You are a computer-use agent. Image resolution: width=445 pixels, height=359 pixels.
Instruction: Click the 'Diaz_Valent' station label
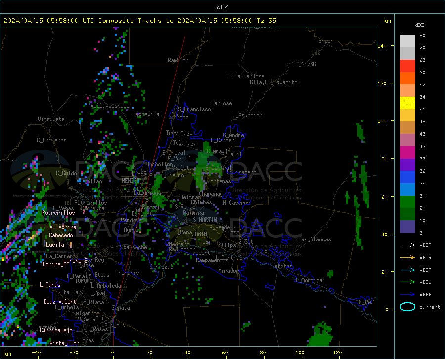[x=60, y=302]
